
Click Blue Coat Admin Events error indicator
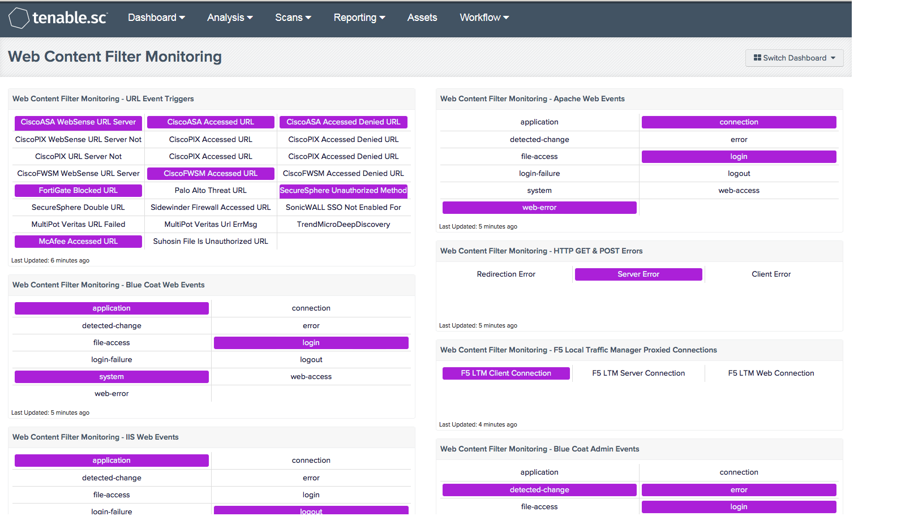[x=739, y=490]
